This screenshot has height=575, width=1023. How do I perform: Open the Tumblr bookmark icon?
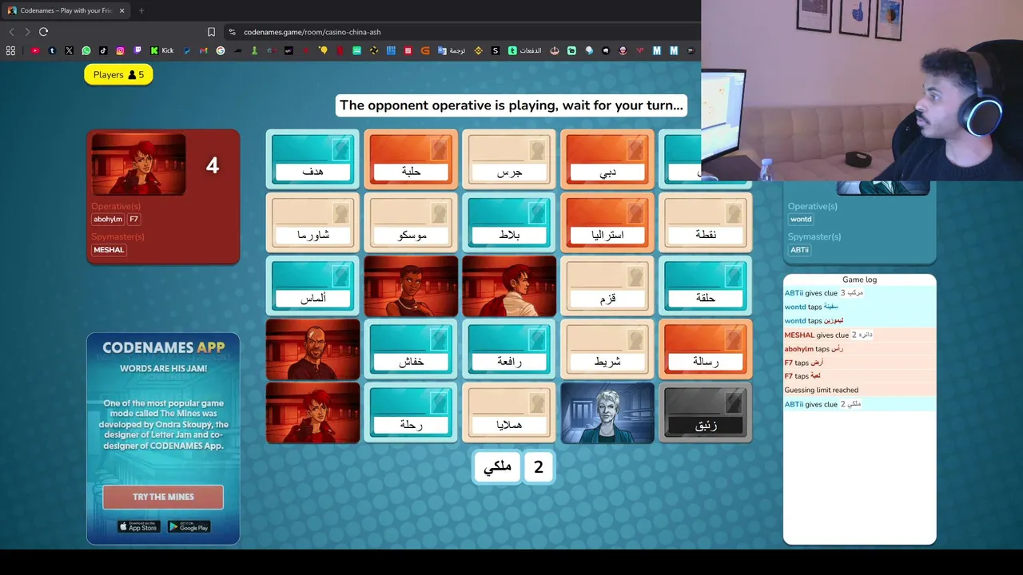point(52,50)
